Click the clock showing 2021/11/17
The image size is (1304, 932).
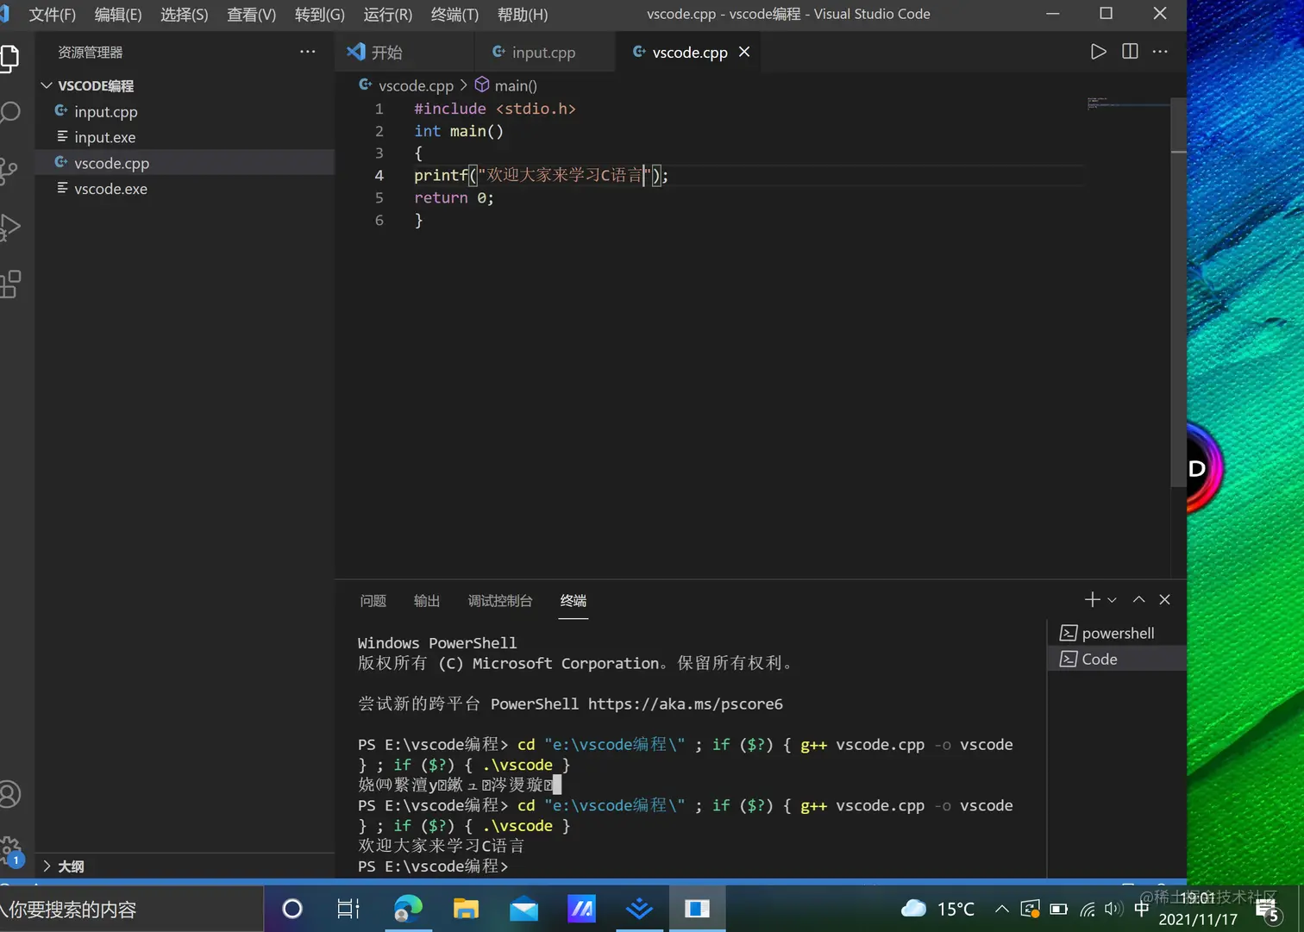pyautogui.click(x=1197, y=910)
